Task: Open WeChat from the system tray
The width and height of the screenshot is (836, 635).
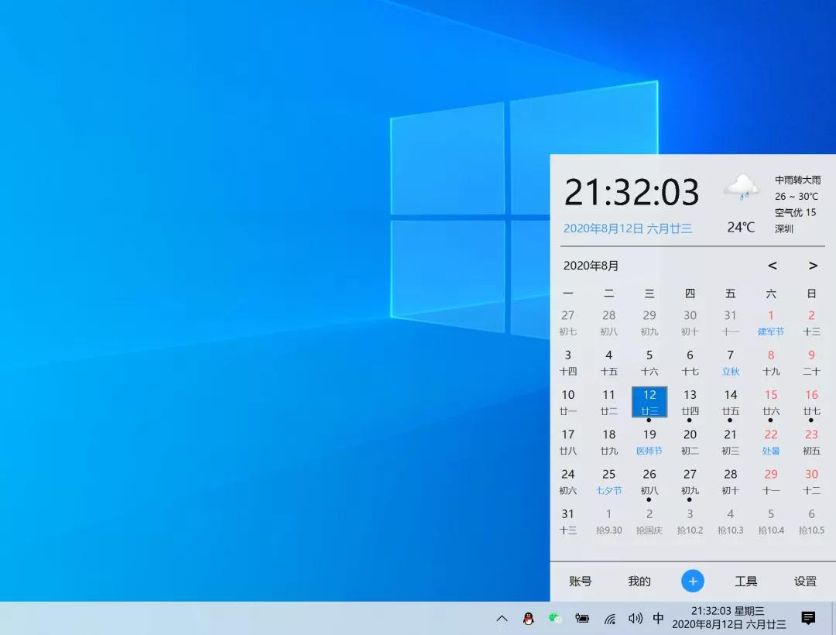Action: [x=554, y=618]
